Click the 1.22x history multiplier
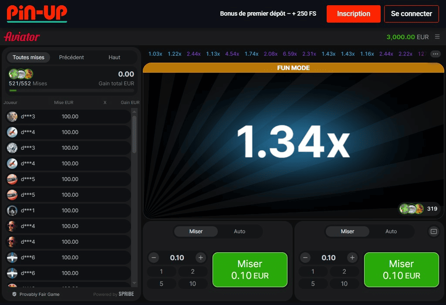The image size is (446, 305). click(174, 54)
